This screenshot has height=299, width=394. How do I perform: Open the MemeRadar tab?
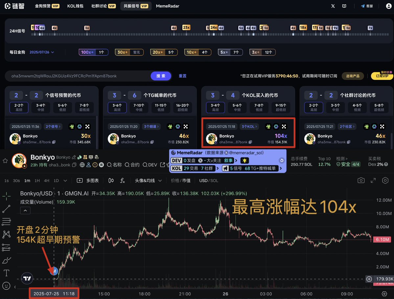tap(167, 6)
